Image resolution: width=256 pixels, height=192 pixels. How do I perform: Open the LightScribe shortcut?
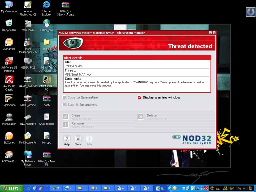[x=9, y=100]
